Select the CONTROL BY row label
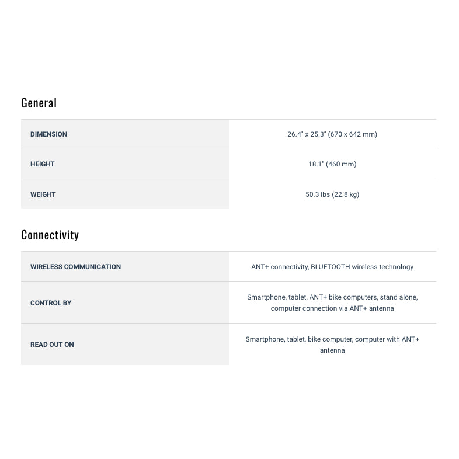The image size is (459, 459). click(x=51, y=303)
